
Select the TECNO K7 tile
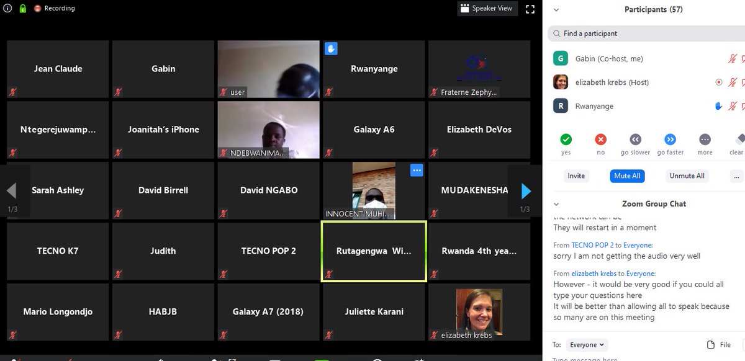pyautogui.click(x=58, y=251)
